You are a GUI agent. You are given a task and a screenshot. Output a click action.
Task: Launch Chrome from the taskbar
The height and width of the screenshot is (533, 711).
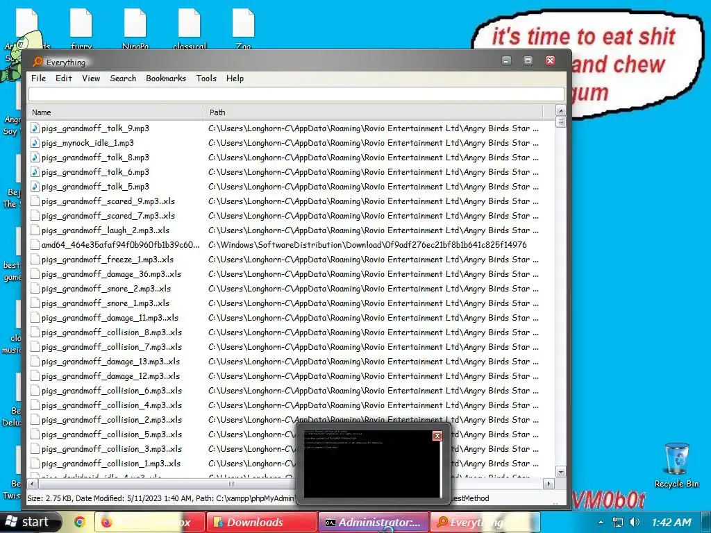point(80,522)
